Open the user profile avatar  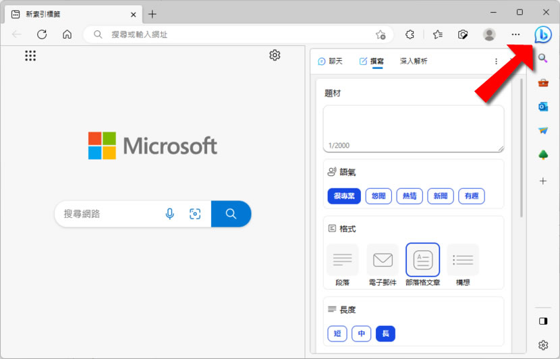(x=489, y=34)
